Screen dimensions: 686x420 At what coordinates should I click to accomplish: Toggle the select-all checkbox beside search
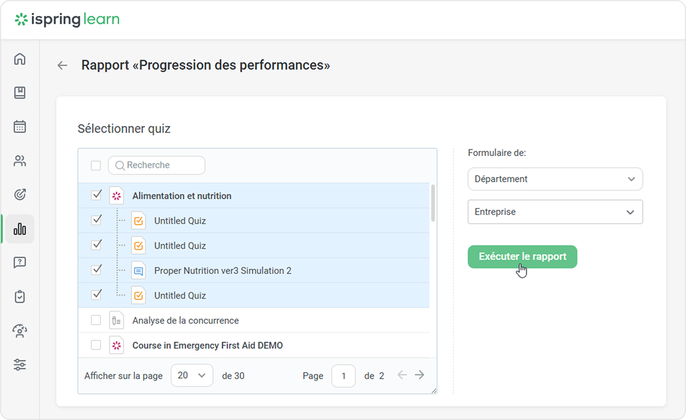(x=96, y=165)
